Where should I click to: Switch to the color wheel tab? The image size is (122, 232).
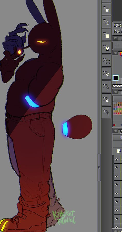coord(121,54)
